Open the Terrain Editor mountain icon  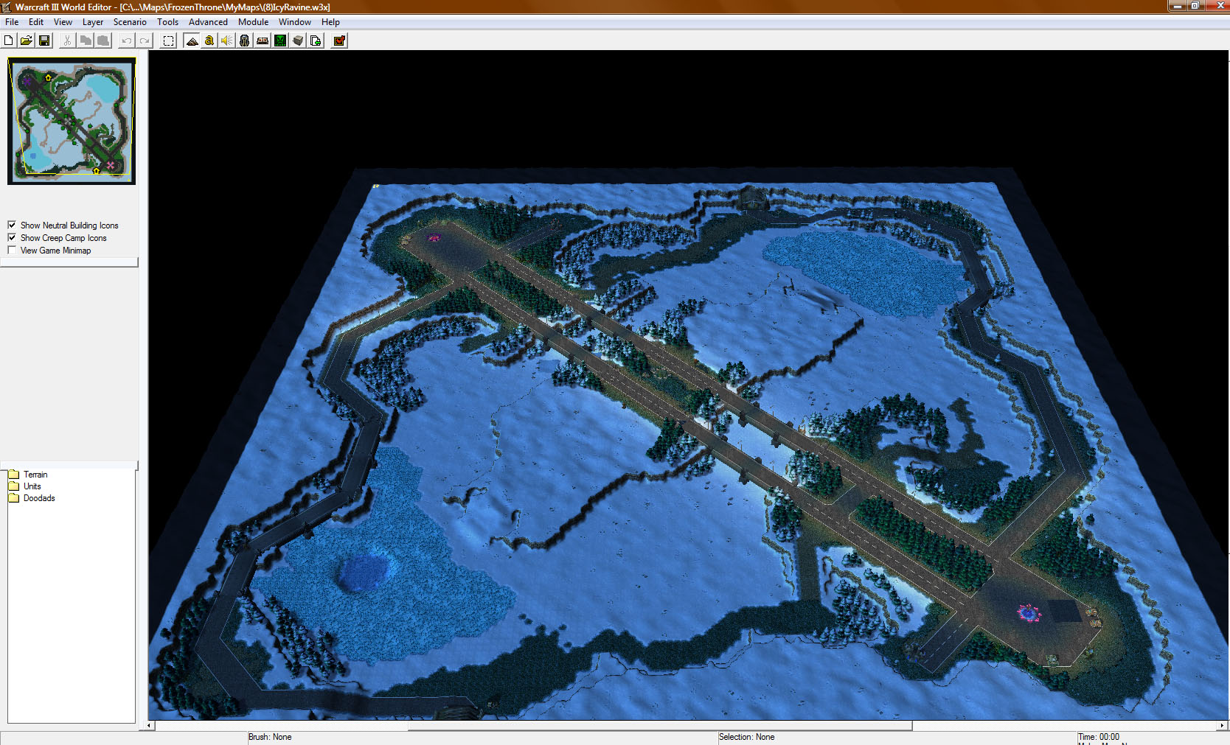pyautogui.click(x=192, y=41)
